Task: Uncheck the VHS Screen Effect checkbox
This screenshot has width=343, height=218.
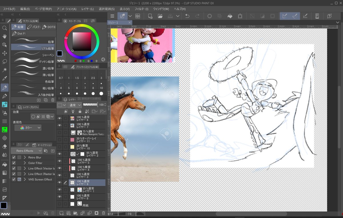Action: pos(14,179)
